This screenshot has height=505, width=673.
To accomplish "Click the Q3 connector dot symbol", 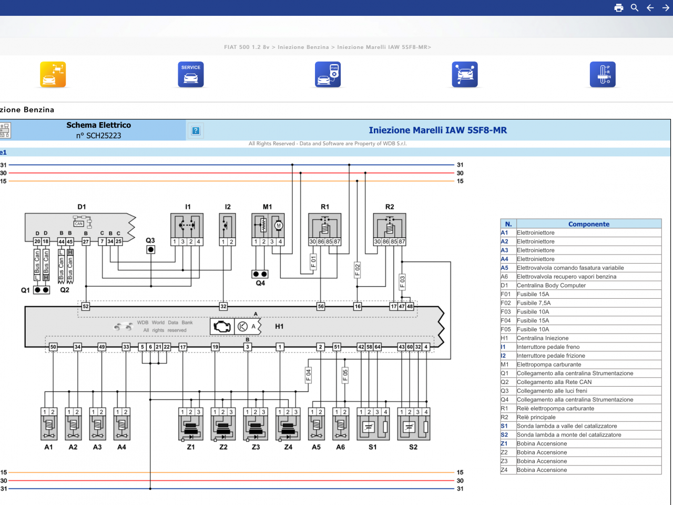I will coord(151,249).
